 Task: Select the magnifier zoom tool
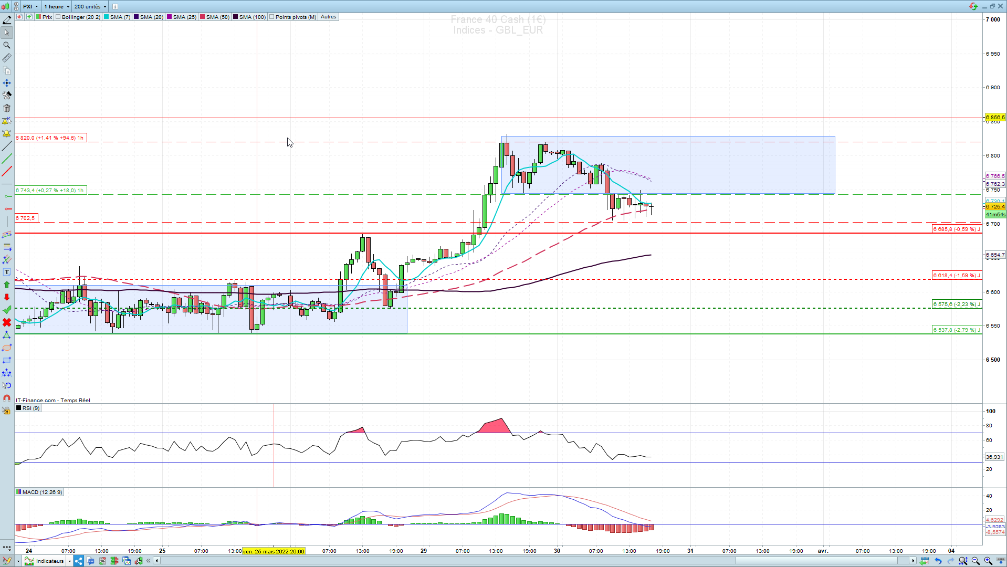[x=7, y=45]
